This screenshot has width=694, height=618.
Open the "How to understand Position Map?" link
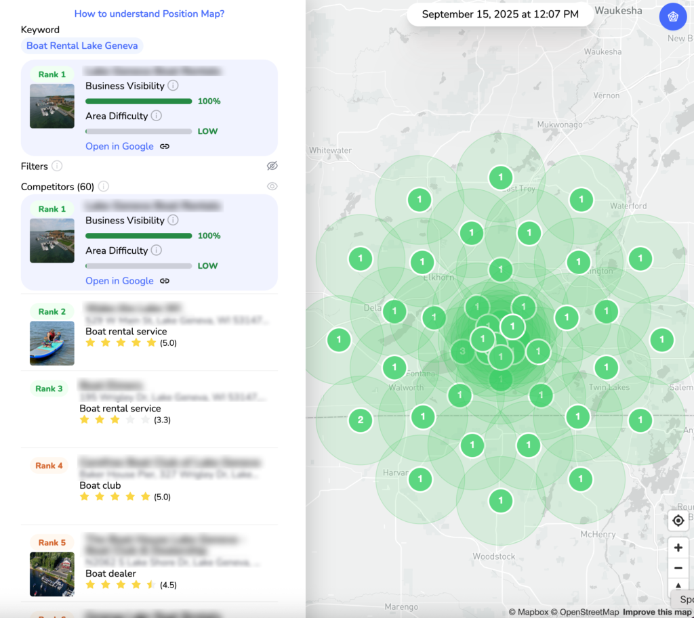pyautogui.click(x=149, y=14)
